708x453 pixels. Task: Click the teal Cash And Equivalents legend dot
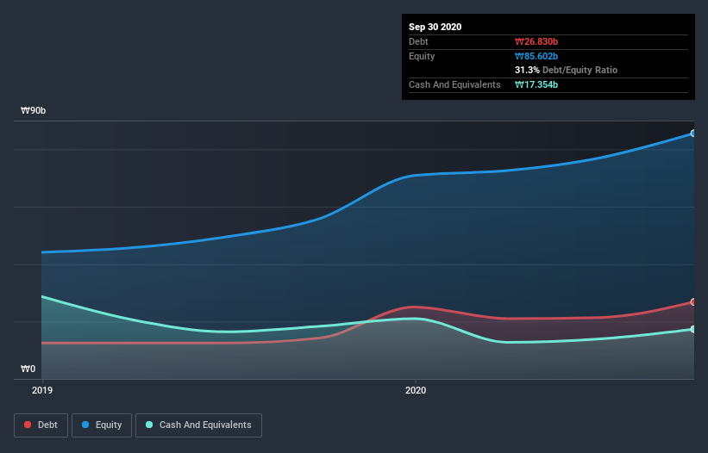click(x=149, y=425)
